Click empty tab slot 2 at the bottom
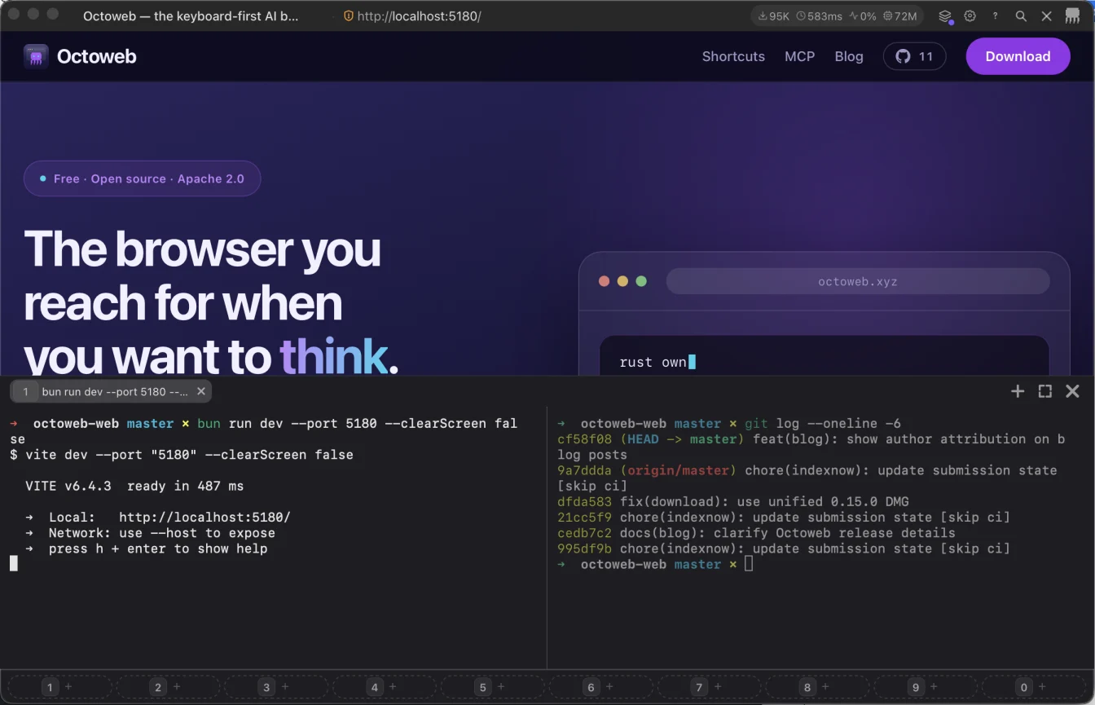 pos(168,687)
